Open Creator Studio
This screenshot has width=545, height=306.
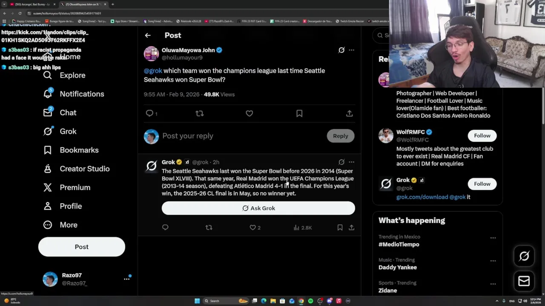point(77,169)
